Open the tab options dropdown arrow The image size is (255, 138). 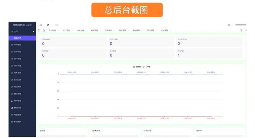coord(246,30)
